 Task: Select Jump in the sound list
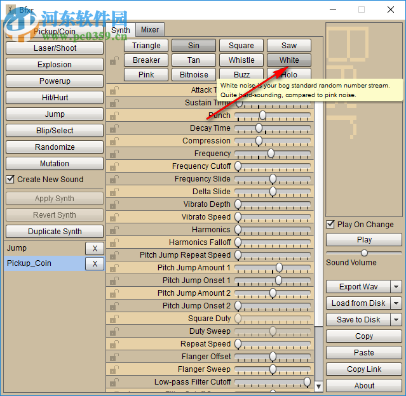pyautogui.click(x=44, y=248)
